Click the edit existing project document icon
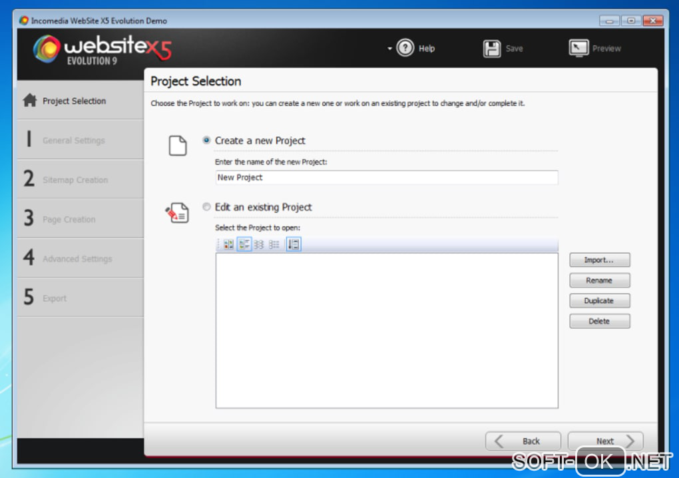Viewport: 679px width, 478px height. point(177,212)
